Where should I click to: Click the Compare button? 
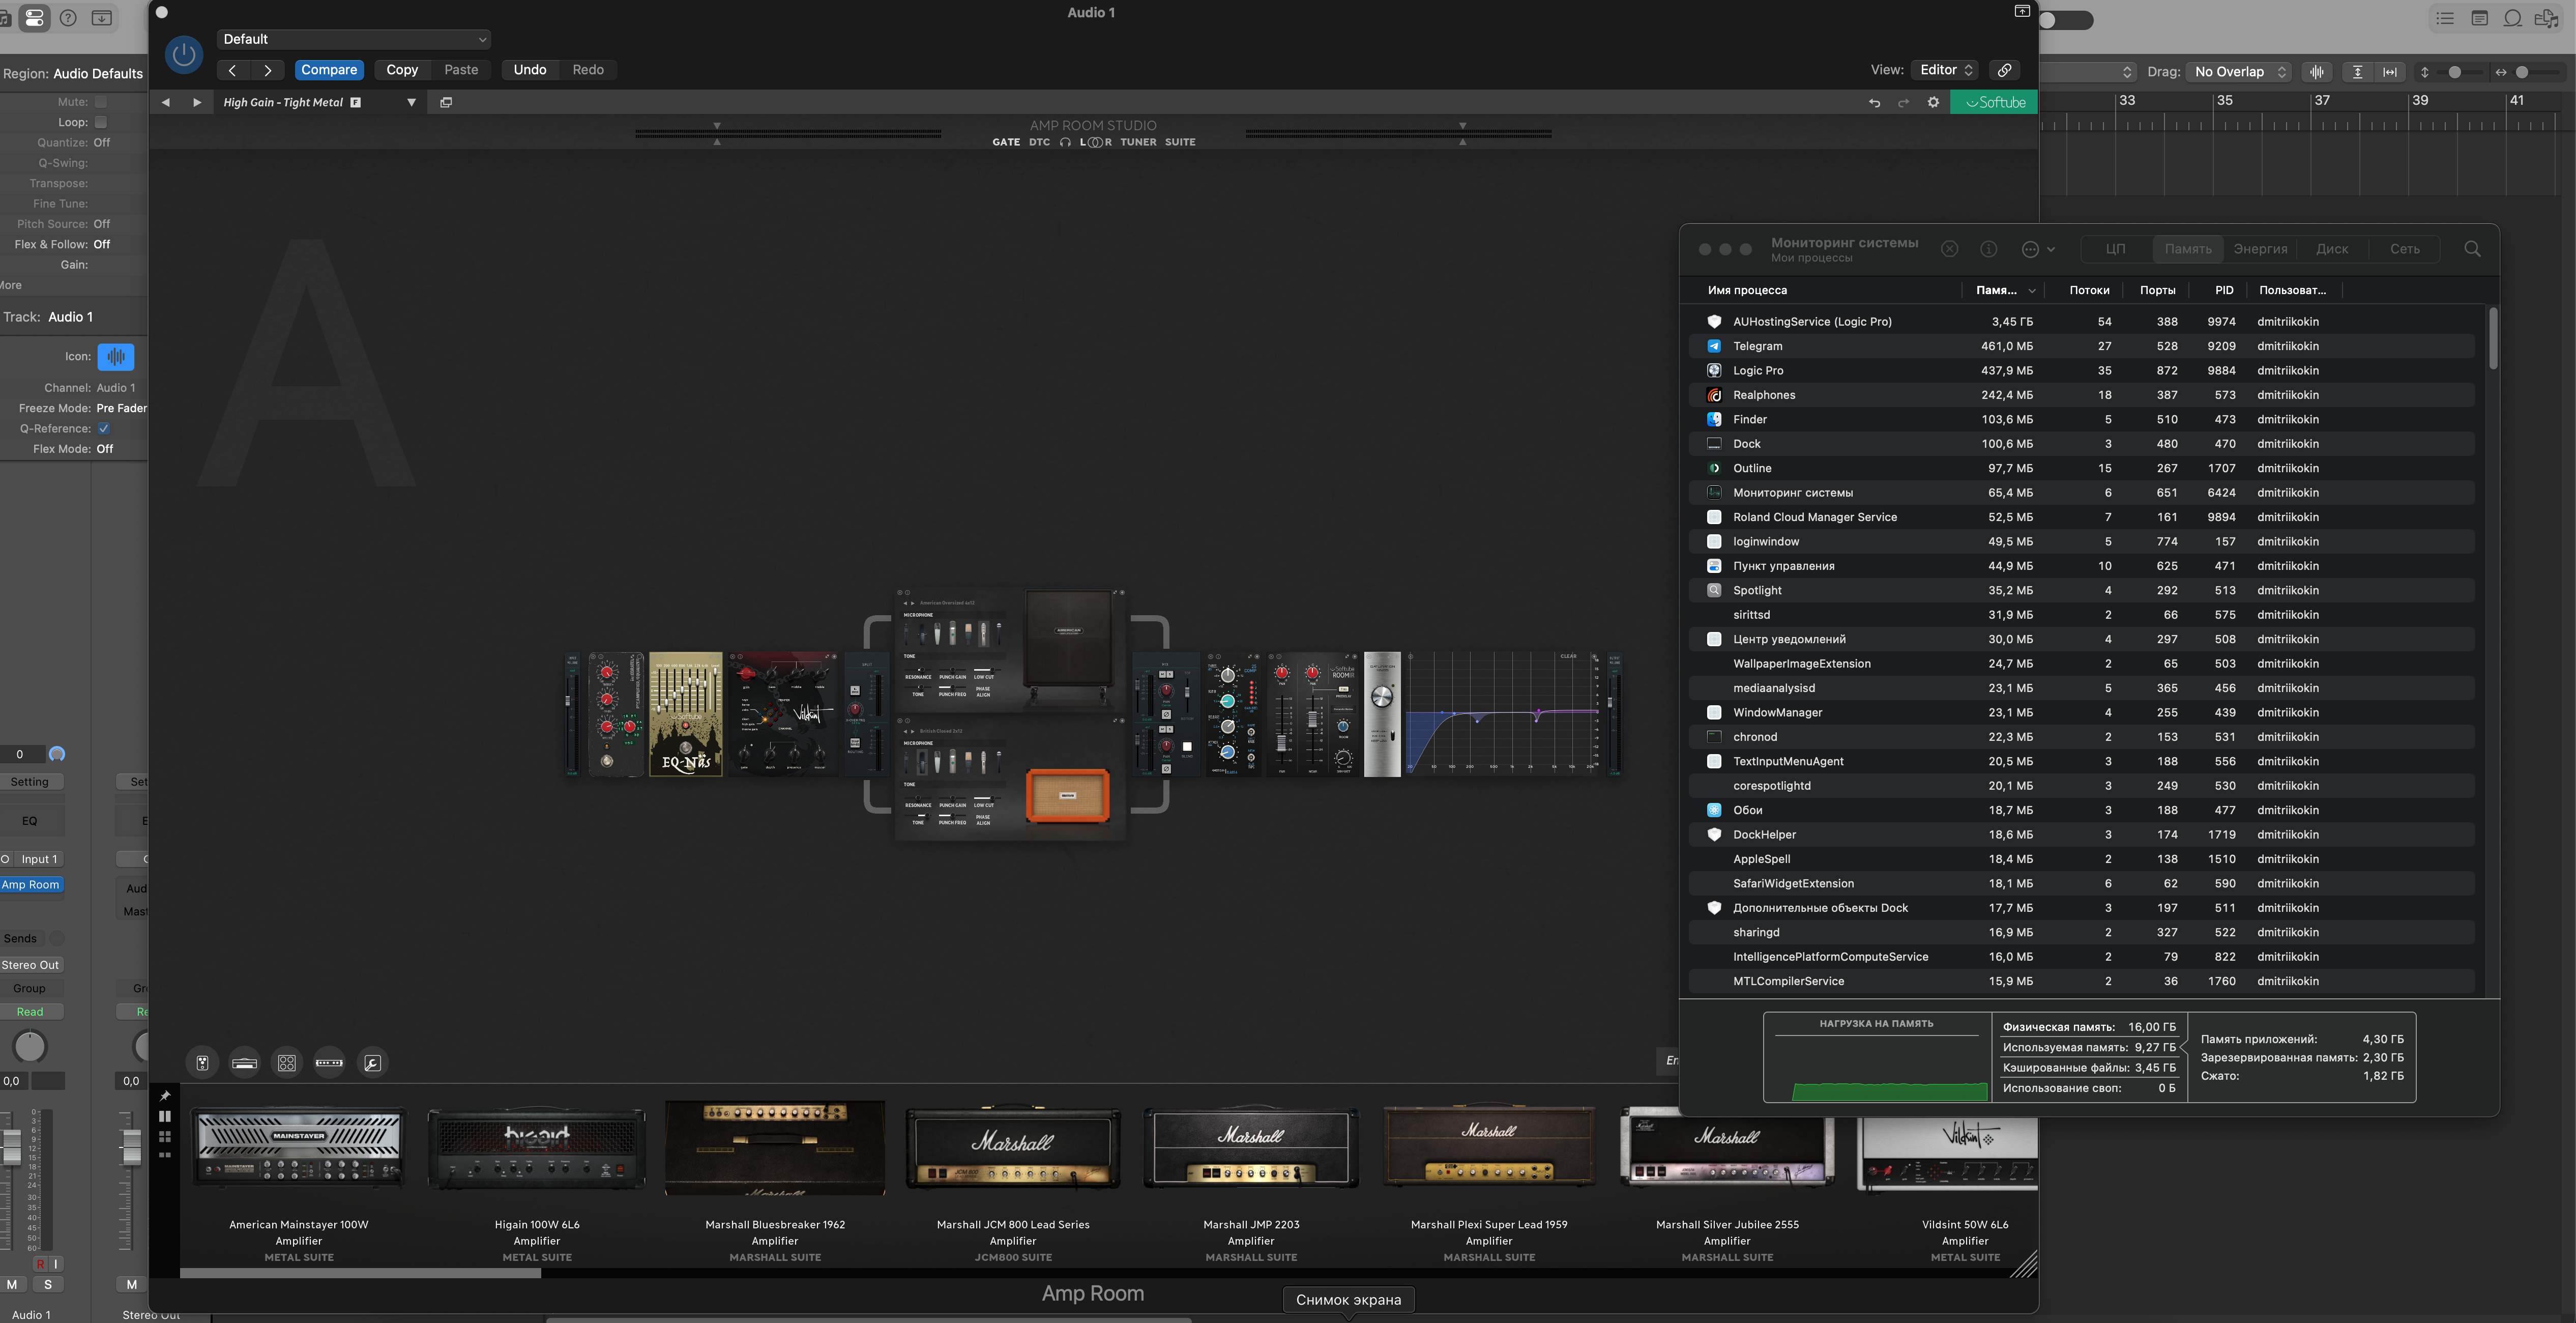click(329, 70)
